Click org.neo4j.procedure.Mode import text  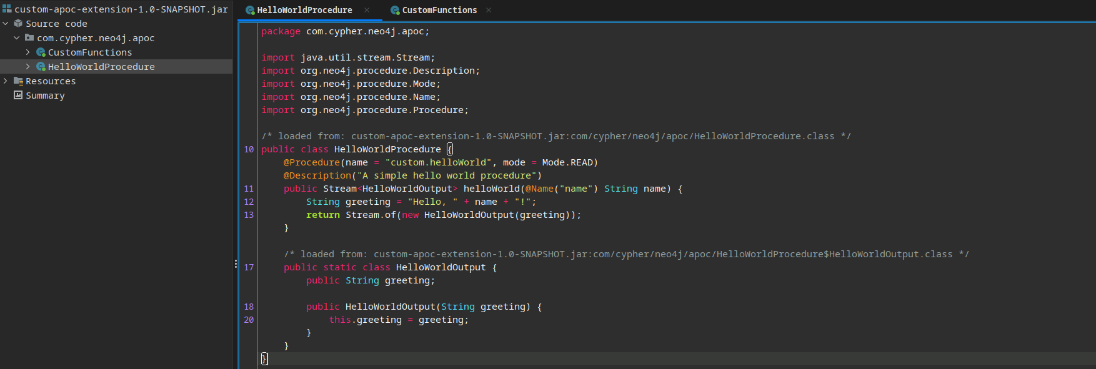[x=371, y=84]
